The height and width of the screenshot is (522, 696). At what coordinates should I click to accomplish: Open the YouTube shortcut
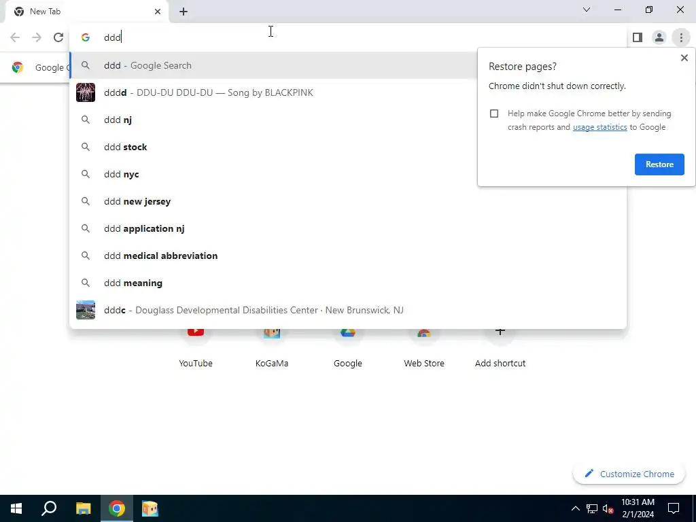(x=196, y=351)
